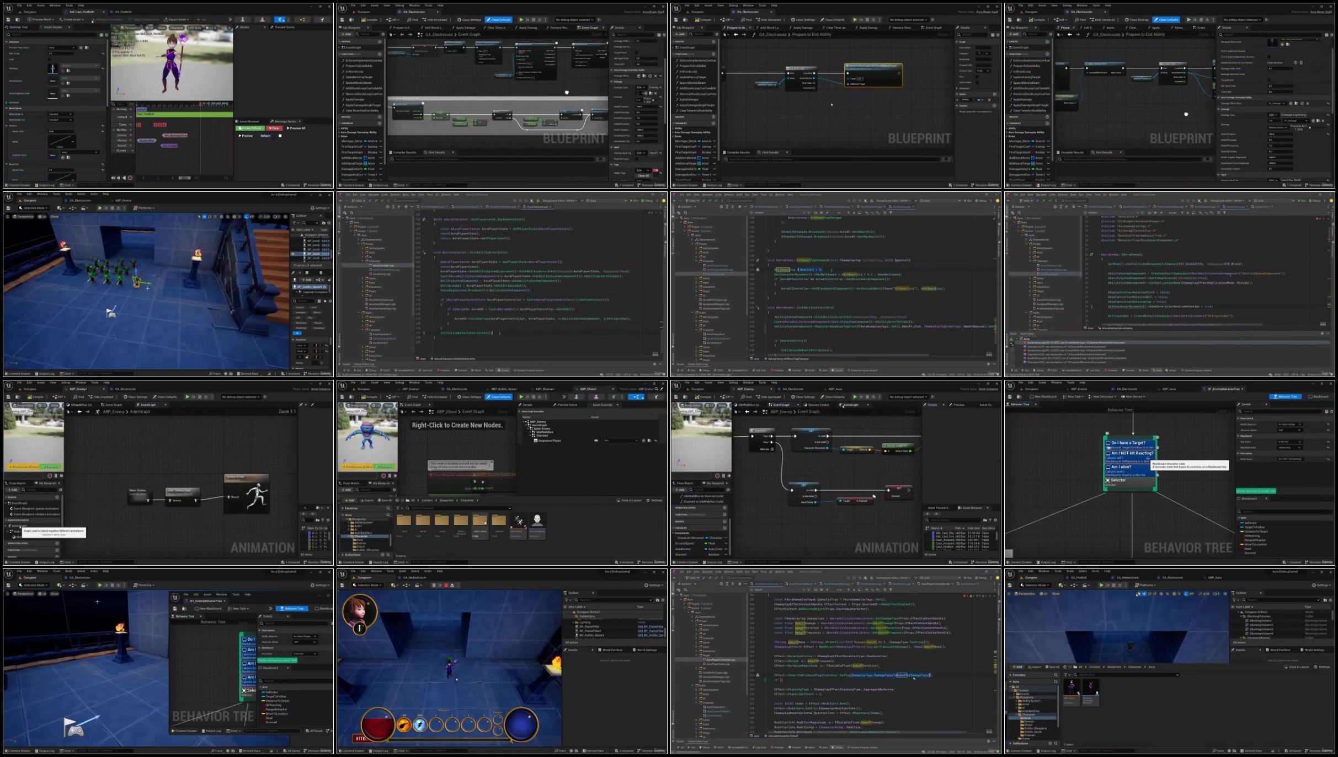Toggle Hide Unrelated in GA_Electrocute Event Graph toolbar
The width and height of the screenshot is (1338, 757).
pyautogui.click(x=435, y=19)
